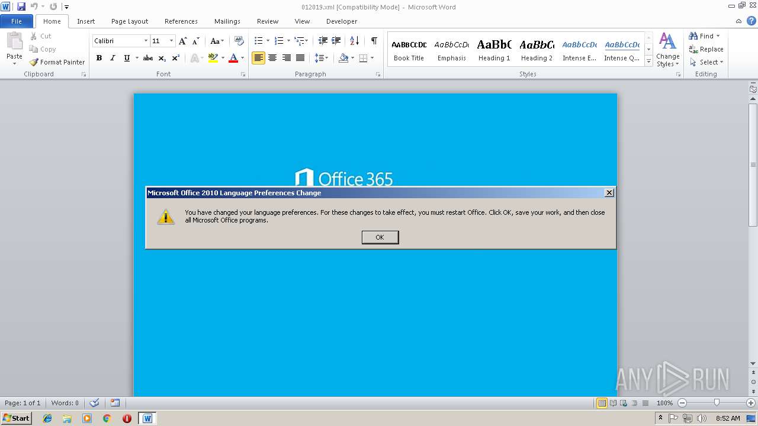Center the paragraph text

(272, 58)
